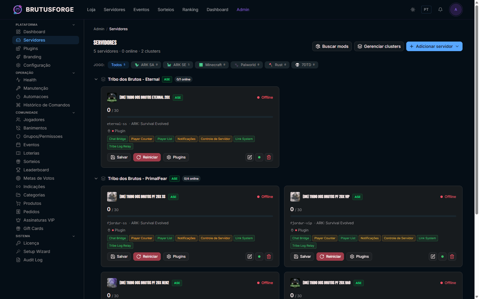Click Salvar on the ETERNAL 20X card
479x299 pixels.
click(119, 157)
